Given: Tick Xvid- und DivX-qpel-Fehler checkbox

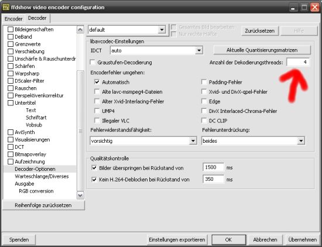Looking at the screenshot, I should click(204, 92).
